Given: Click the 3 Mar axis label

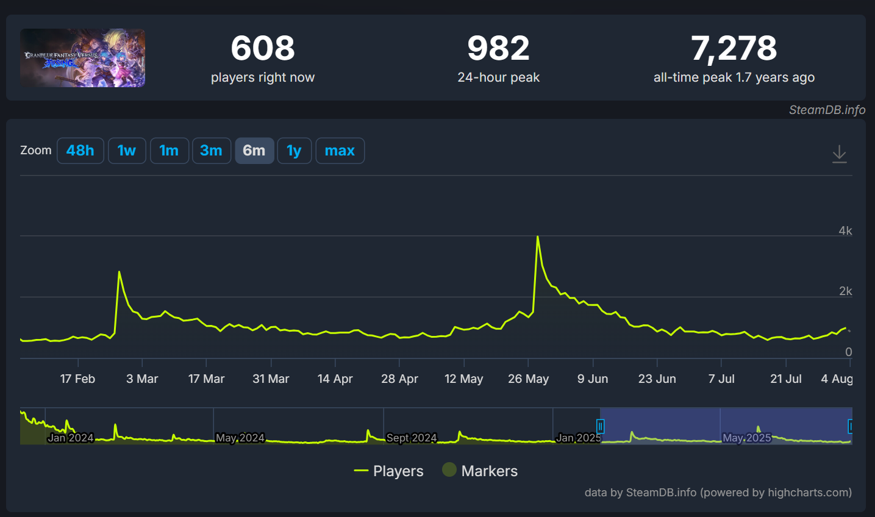Looking at the screenshot, I should click(x=142, y=379).
